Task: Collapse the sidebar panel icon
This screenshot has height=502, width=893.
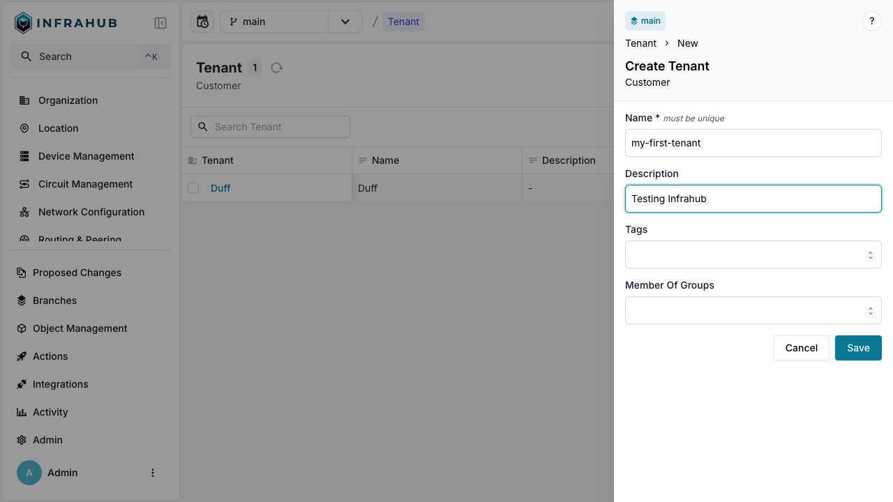Action: tap(160, 23)
